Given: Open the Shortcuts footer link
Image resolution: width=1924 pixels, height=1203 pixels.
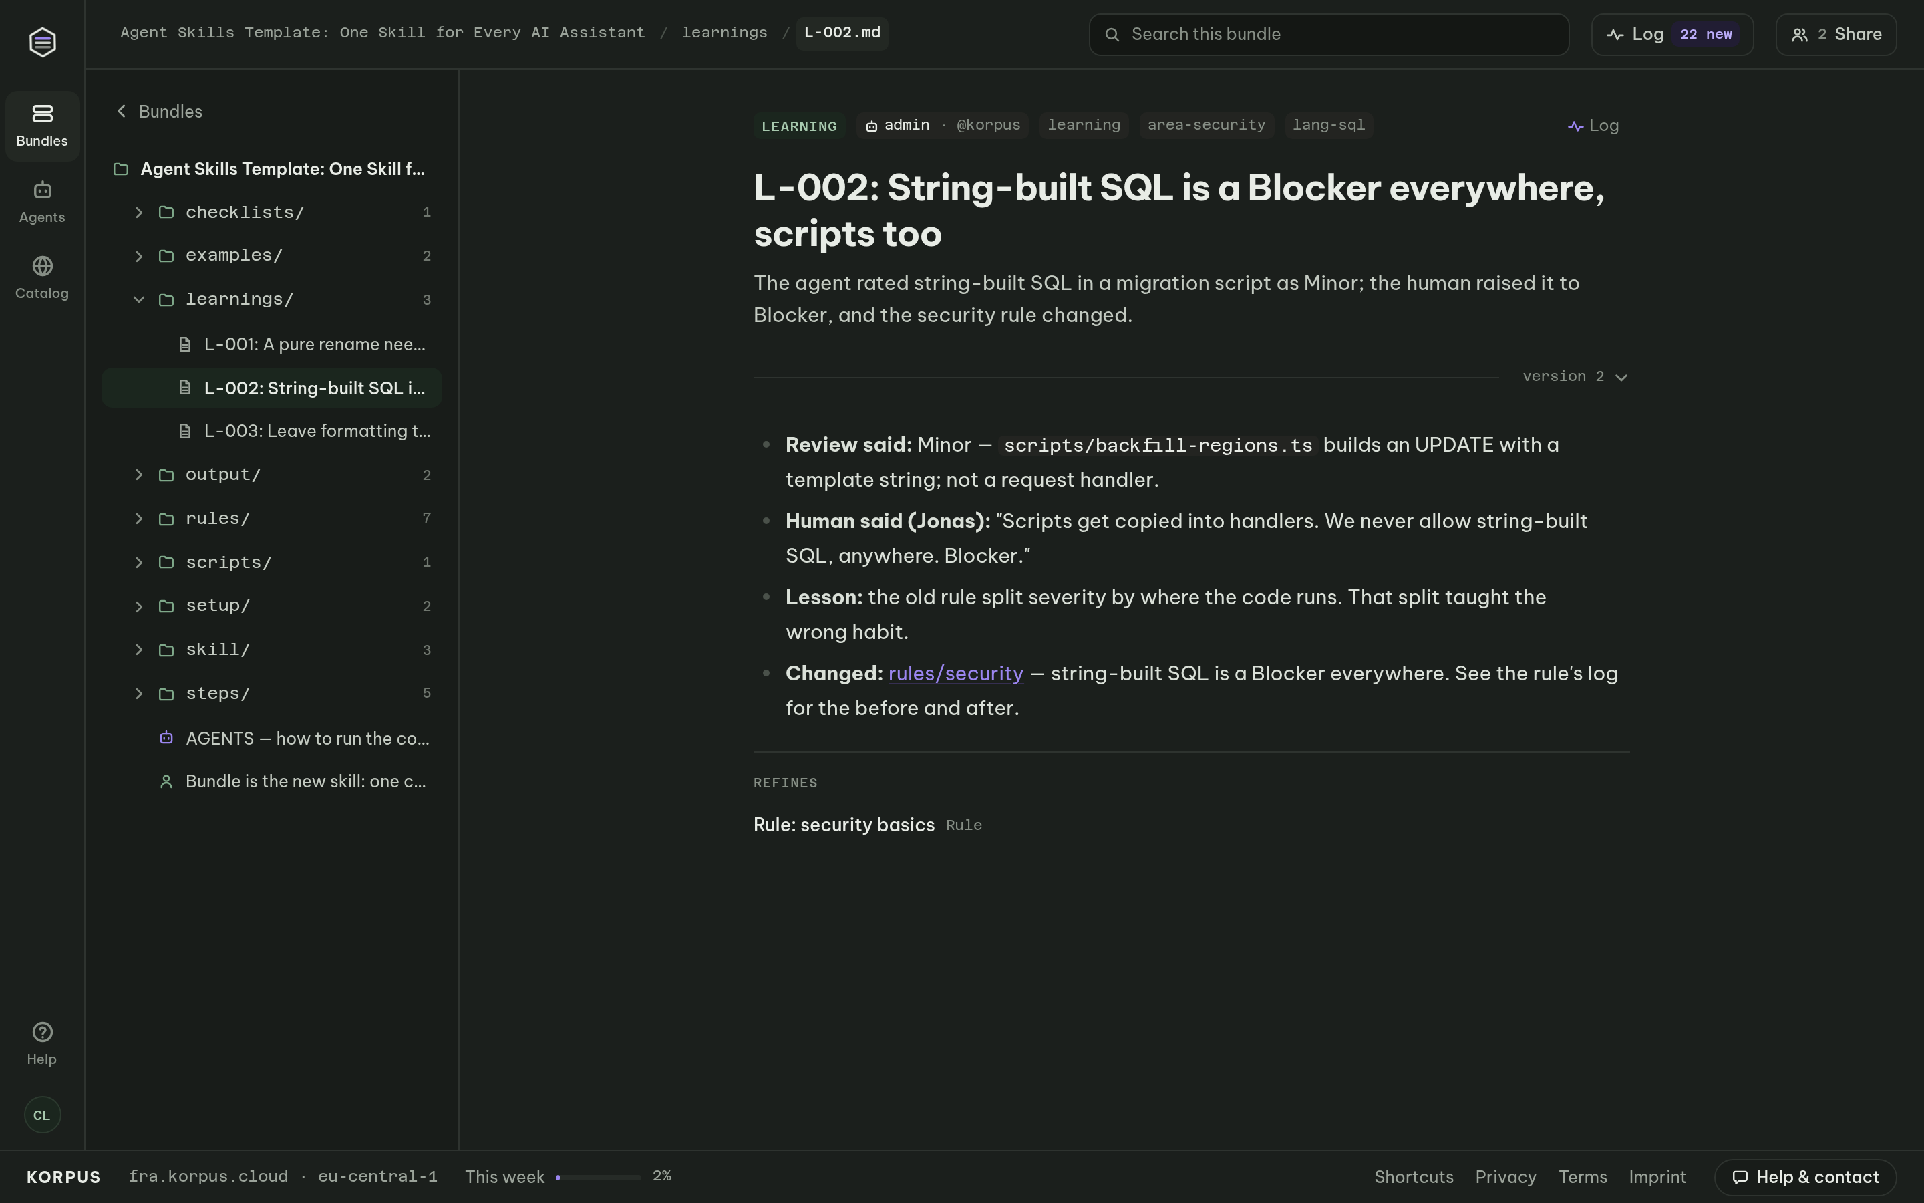Looking at the screenshot, I should pyautogui.click(x=1414, y=1177).
